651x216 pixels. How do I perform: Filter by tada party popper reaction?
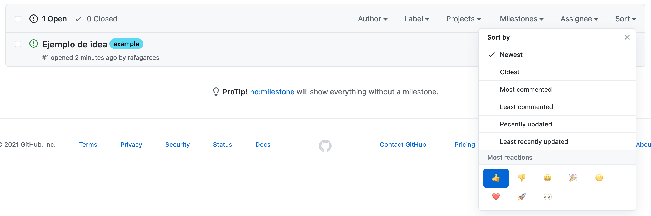(x=573, y=178)
